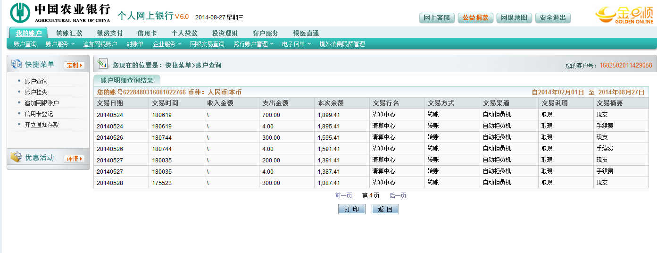Click the location breadcrumb document icon
This screenshot has width=657, height=253.
103,64
